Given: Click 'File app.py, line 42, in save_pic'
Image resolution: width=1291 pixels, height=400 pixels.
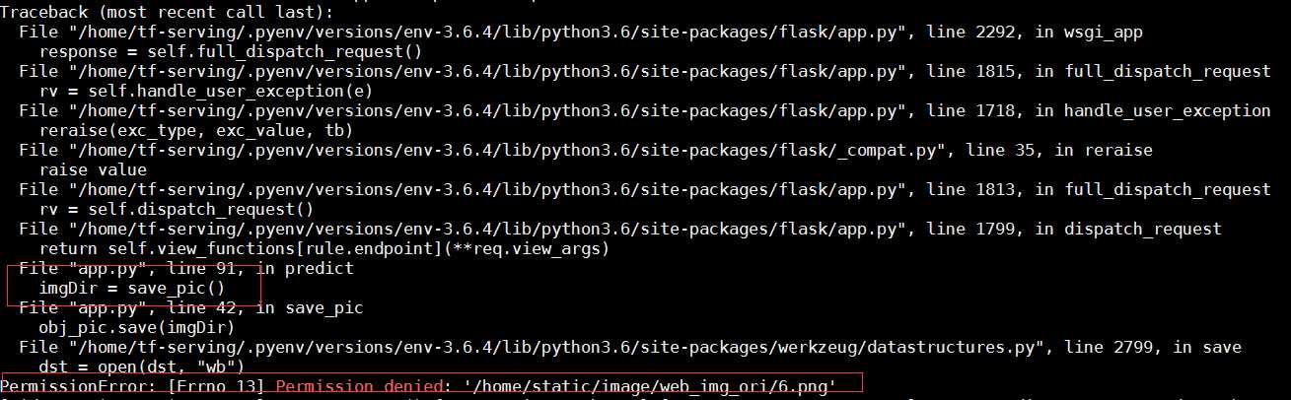Looking at the screenshot, I should click(190, 308).
